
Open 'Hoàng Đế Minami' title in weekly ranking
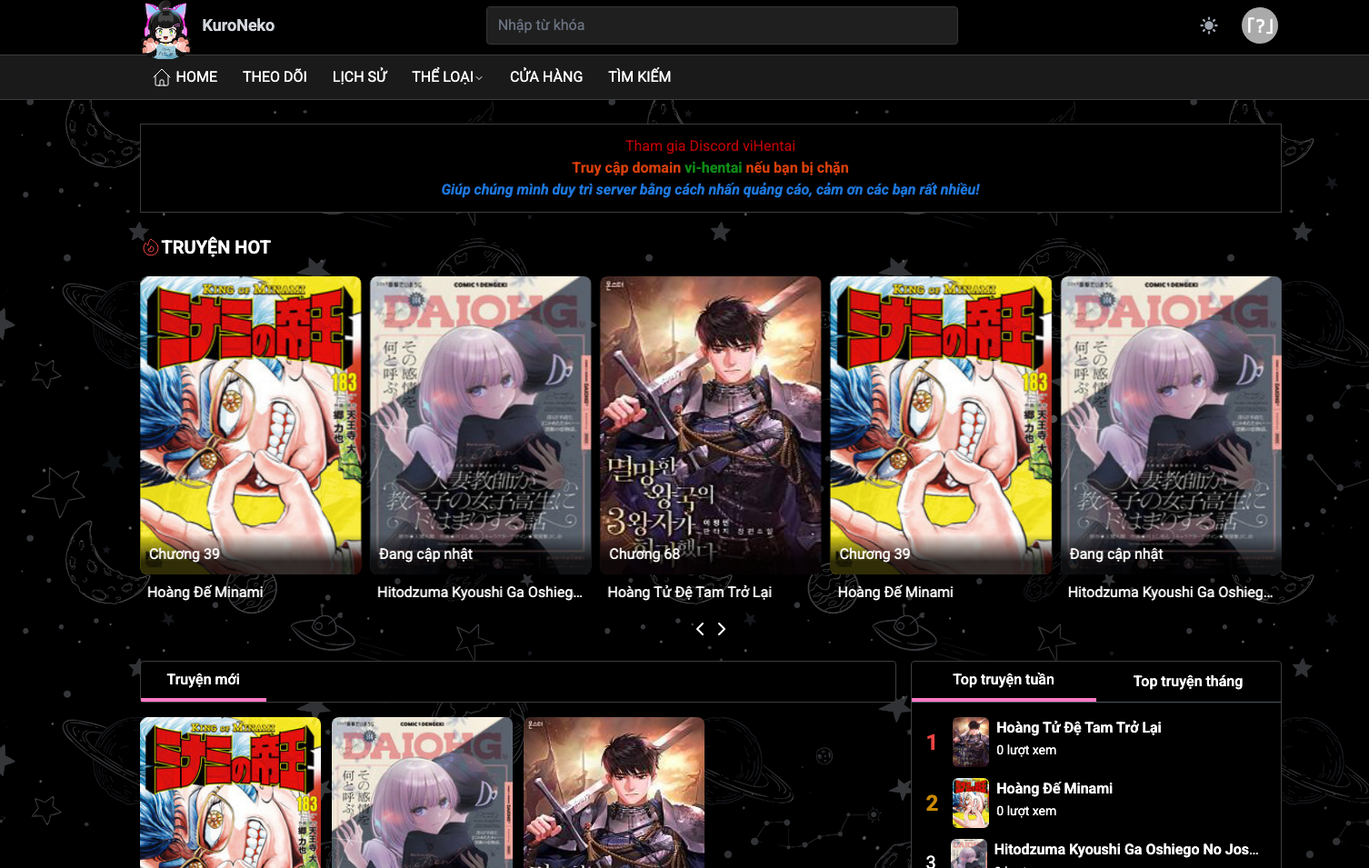pos(1054,788)
